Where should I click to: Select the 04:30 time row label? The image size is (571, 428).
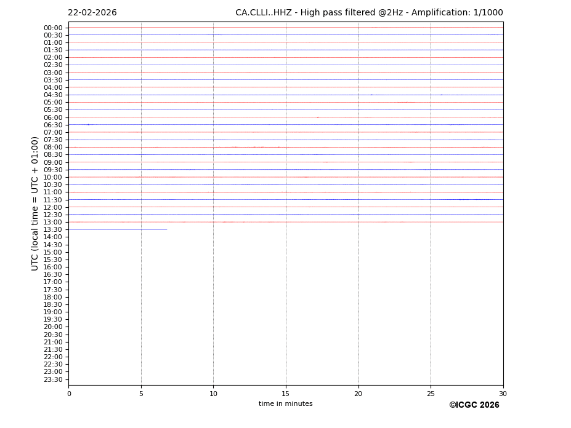52,95
